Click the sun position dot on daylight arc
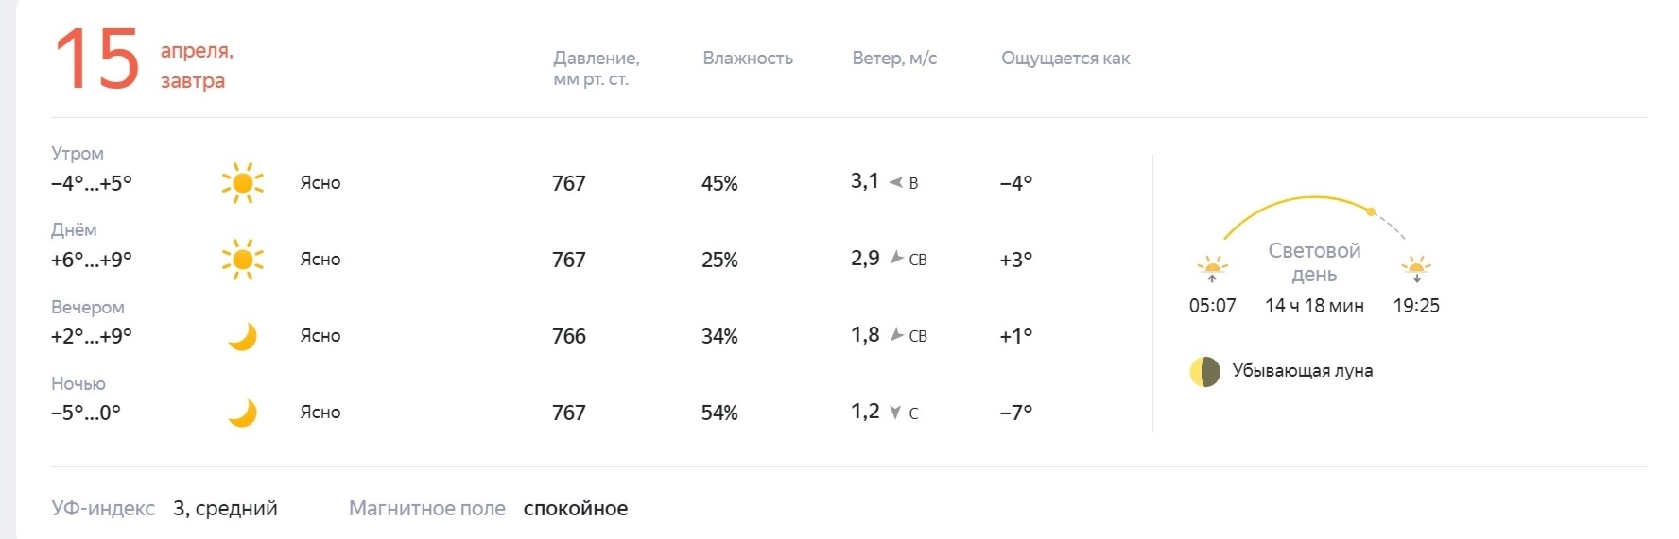 [1372, 211]
